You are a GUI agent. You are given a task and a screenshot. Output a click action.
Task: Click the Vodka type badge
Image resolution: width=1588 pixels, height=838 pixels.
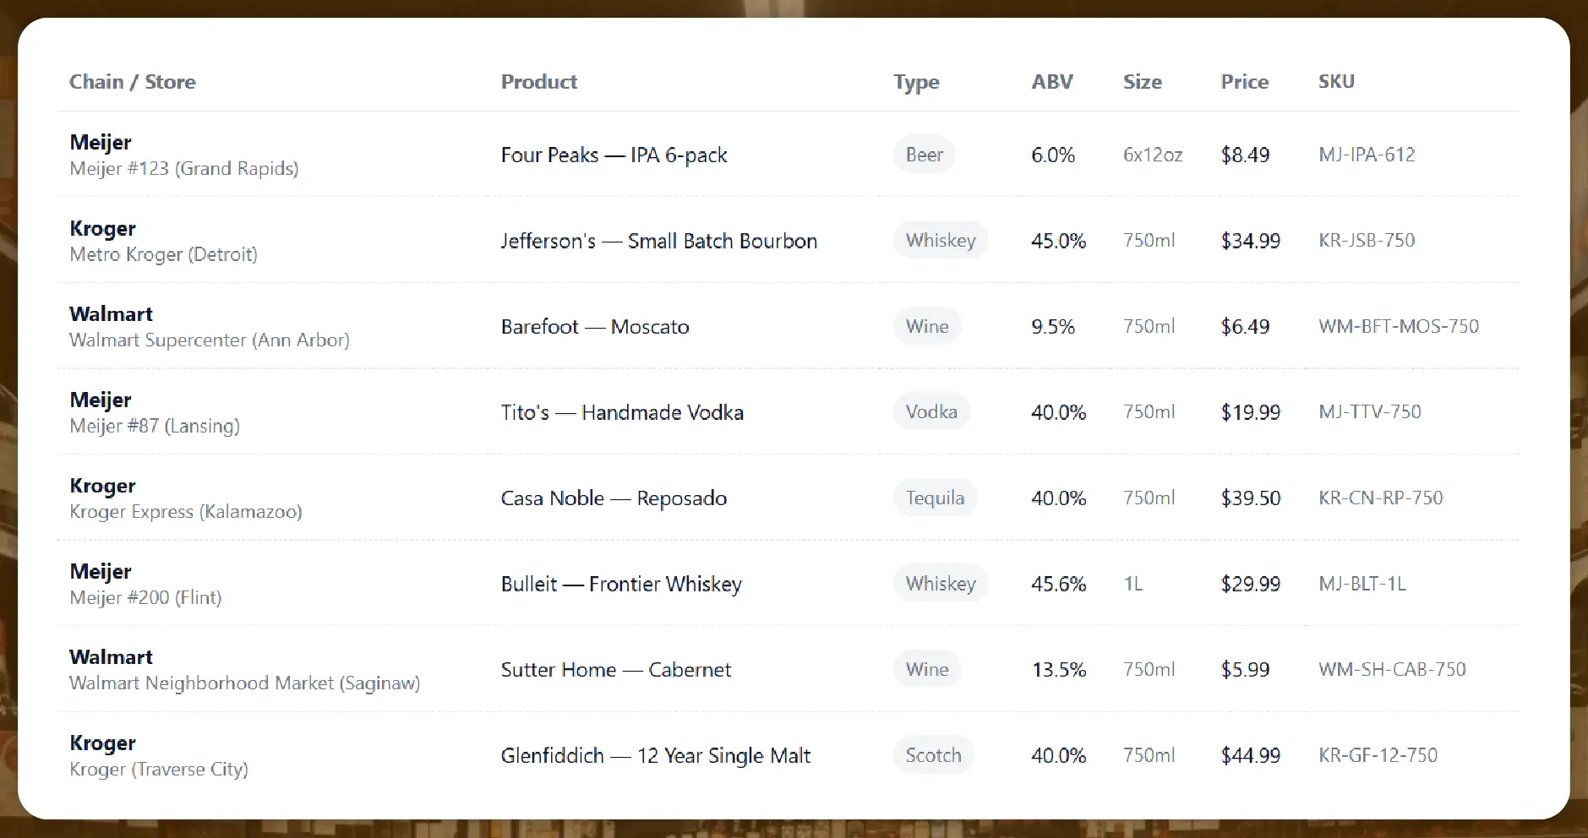point(931,412)
